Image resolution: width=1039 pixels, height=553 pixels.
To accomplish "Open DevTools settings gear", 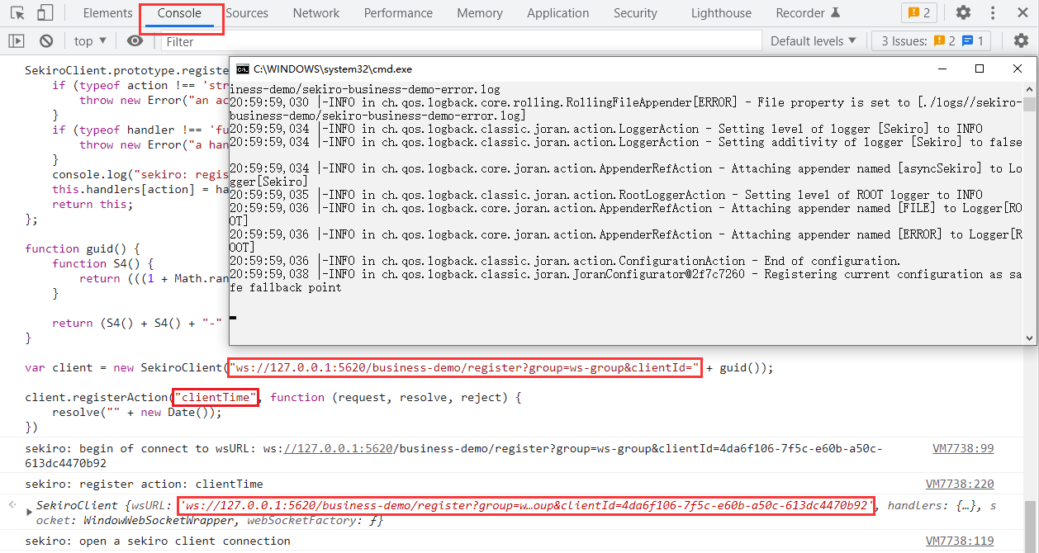I will [x=963, y=13].
